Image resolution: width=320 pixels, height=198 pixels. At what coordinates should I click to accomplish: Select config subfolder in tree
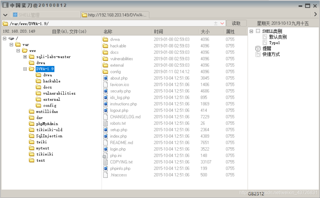pos(49,105)
